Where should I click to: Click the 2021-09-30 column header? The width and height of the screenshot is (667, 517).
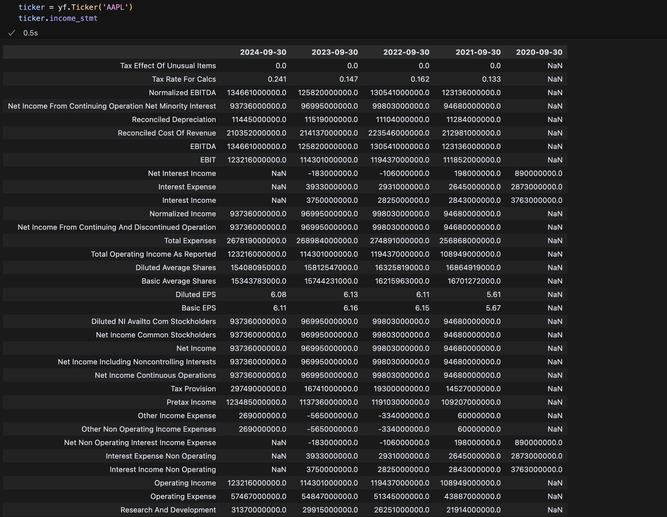pyautogui.click(x=478, y=52)
